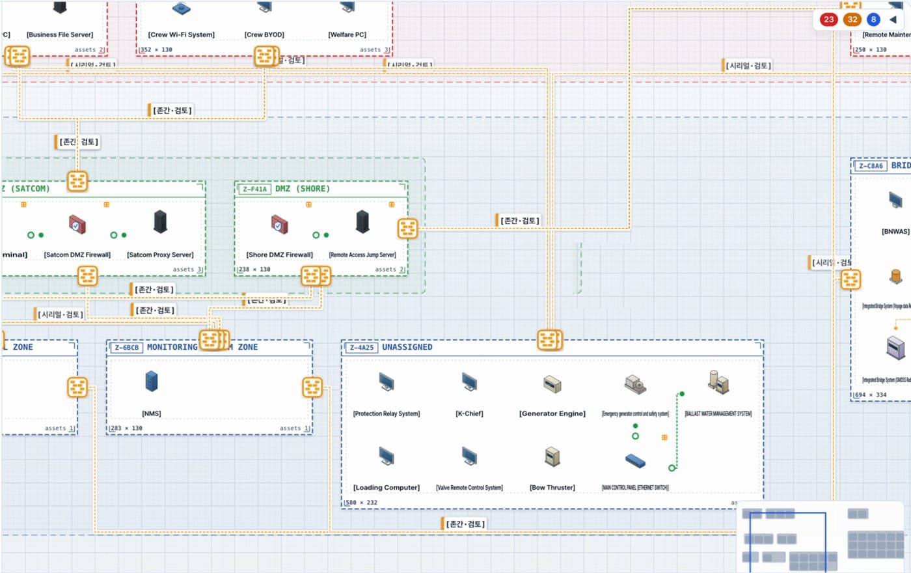Image resolution: width=911 pixels, height=573 pixels.
Task: Select the UNASSIGNED zone header
Action: 552,347
